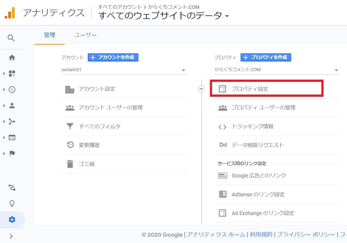347x243 pixels.
Task: Click the Customization dashboard icon in sidebar
Action: point(12,73)
